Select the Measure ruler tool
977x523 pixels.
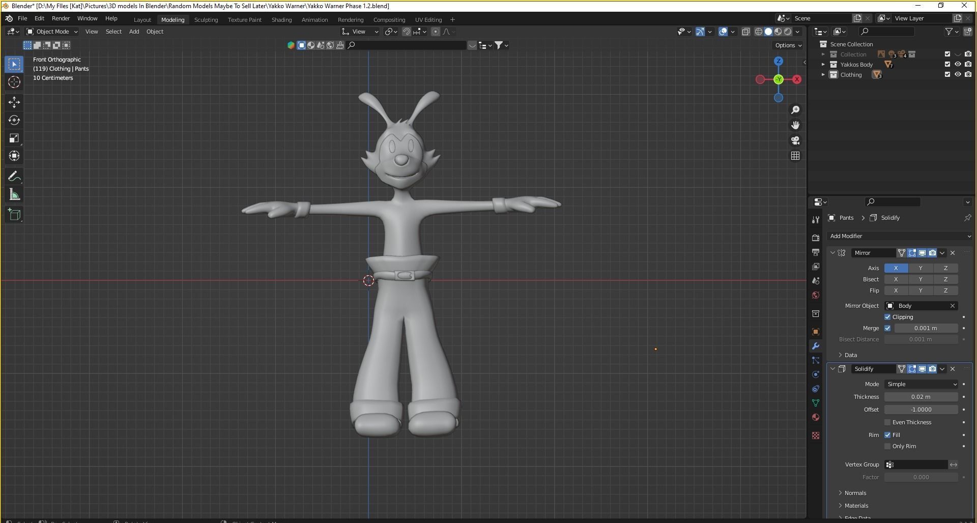tap(14, 195)
